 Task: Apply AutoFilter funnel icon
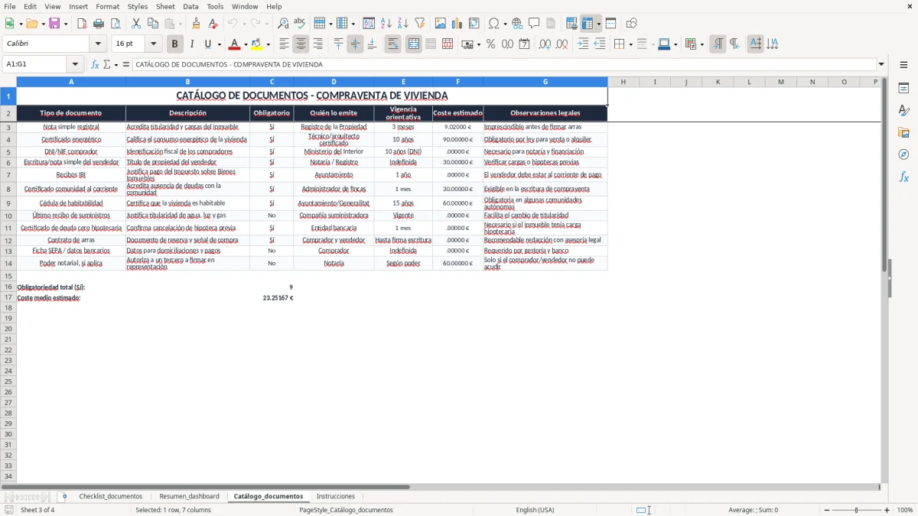pos(419,24)
